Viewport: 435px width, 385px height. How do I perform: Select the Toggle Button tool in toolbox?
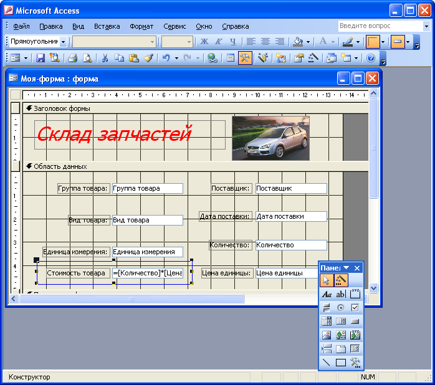click(327, 308)
